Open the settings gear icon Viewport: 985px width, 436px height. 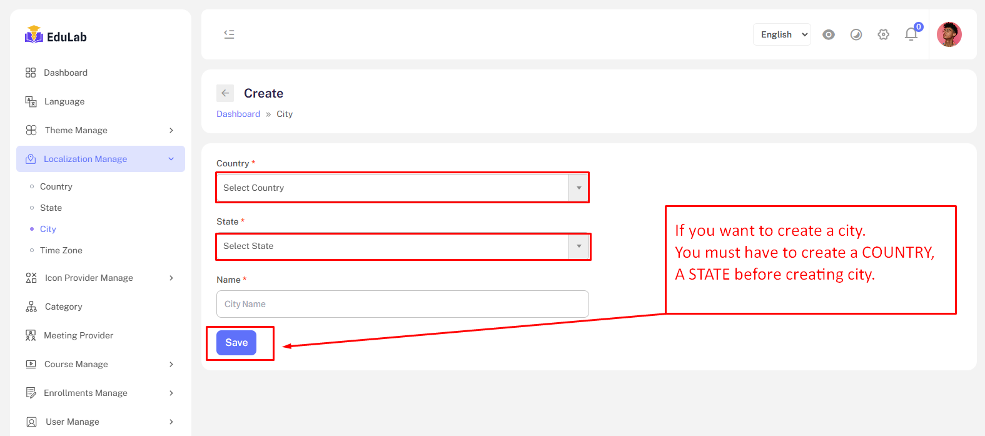[x=884, y=34]
